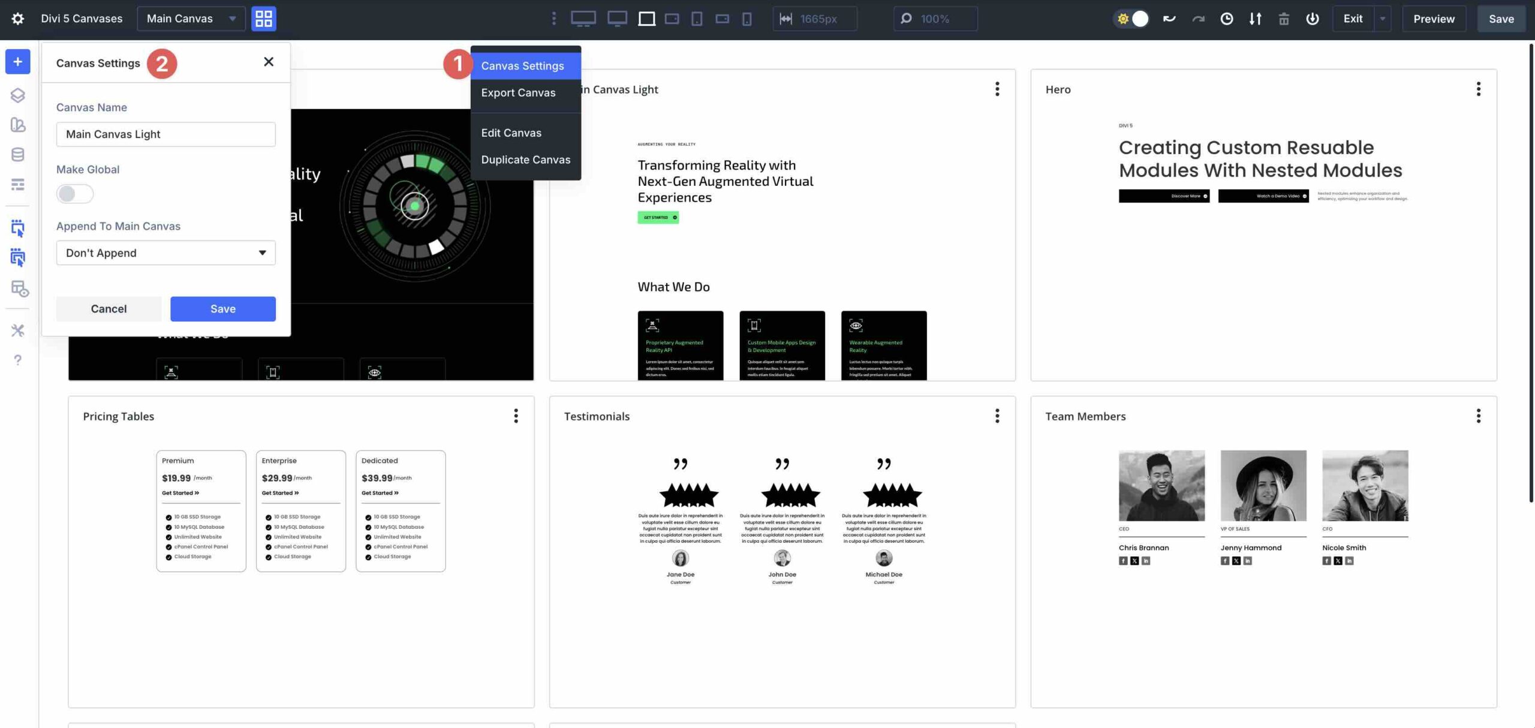Save the Canvas Settings changes
Screen dimensions: 1535x728
(222, 308)
